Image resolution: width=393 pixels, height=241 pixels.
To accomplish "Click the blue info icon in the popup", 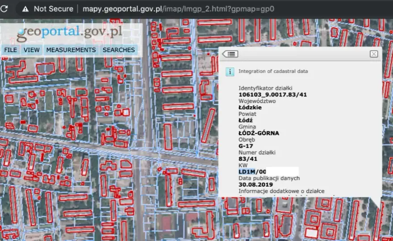I will (230, 72).
